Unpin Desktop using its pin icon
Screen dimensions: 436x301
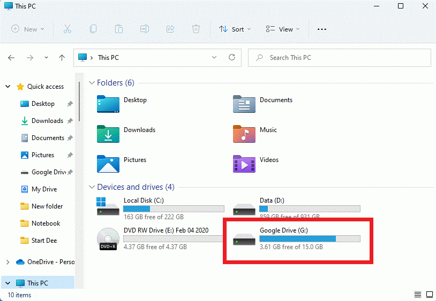(x=70, y=104)
